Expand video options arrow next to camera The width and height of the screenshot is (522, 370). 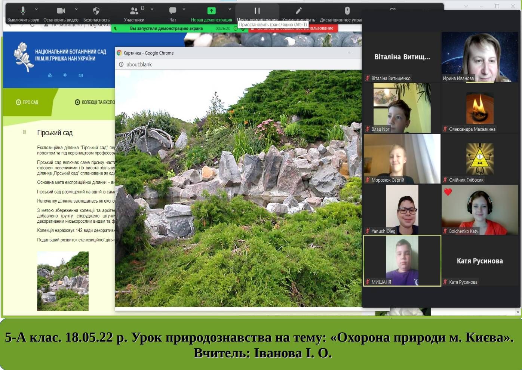point(76,9)
